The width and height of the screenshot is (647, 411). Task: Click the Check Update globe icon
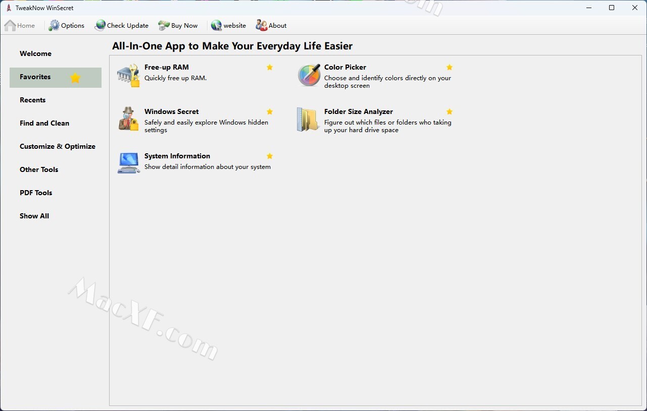[x=100, y=25]
